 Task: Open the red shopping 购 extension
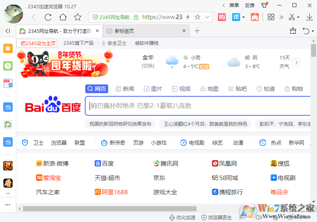pyautogui.click(x=222, y=17)
